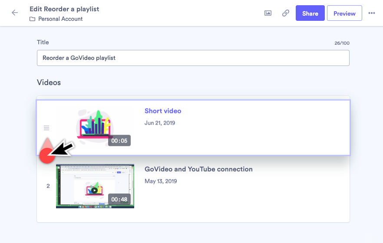Grab the drag handle on Short video
Viewport: 383px width, 243px height.
46,128
